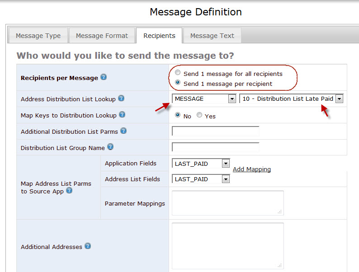Open the Message Text tab
Viewport: 359px width, 272px height.
212,36
